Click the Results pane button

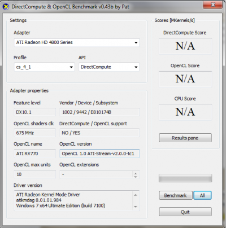185,138
